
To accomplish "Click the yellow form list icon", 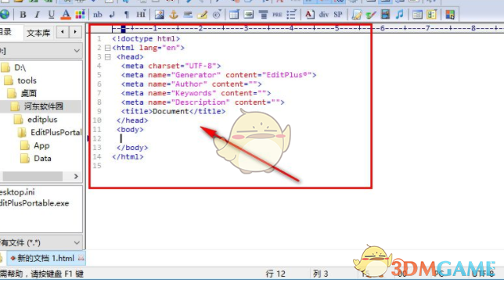I will tap(431, 14).
